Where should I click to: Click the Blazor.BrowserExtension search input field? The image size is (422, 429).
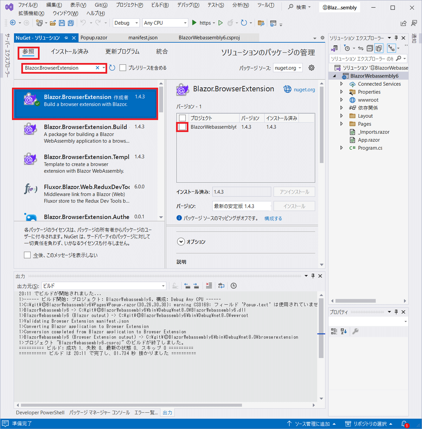59,68
